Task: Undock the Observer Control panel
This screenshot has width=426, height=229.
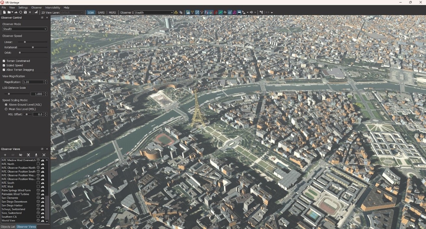Action: click(x=42, y=18)
